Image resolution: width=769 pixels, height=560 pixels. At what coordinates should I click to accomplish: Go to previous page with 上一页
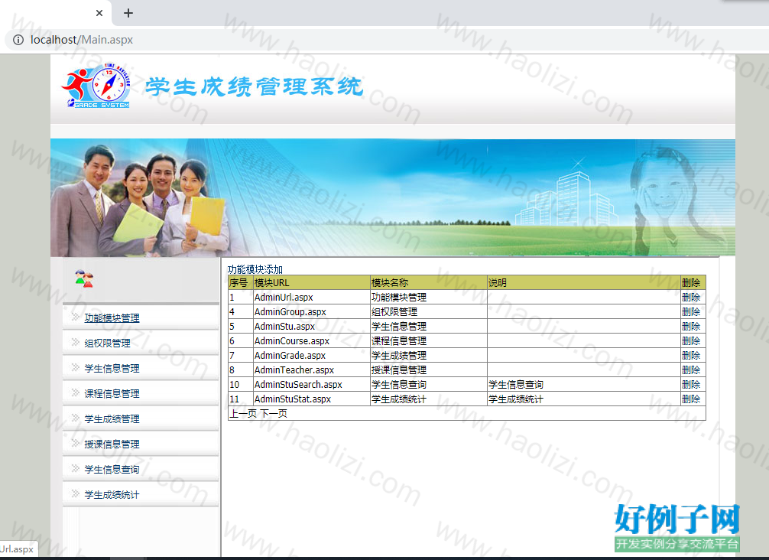[243, 414]
